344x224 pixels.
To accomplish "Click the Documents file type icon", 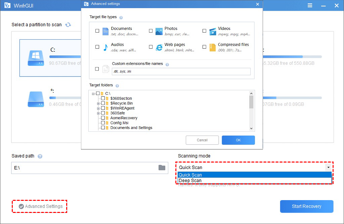I will 105,31.
